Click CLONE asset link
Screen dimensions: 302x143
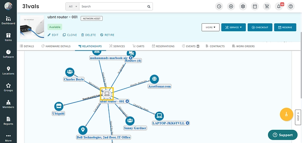pyautogui.click(x=70, y=35)
